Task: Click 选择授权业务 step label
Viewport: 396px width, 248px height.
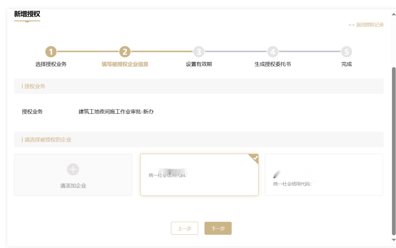Action: tap(51, 64)
